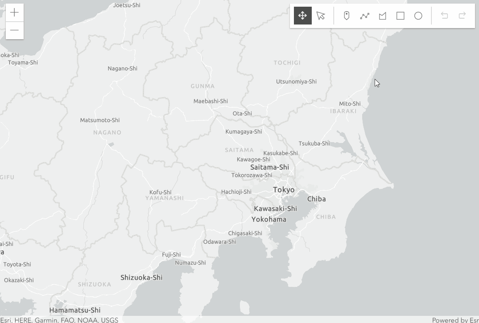Viewport: 479px width, 323px height.
Task: Click the Fuji-Shi label
Action: coord(171,255)
